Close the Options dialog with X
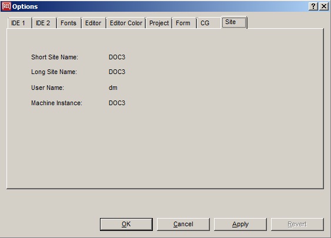The width and height of the screenshot is (331, 238). [324, 6]
